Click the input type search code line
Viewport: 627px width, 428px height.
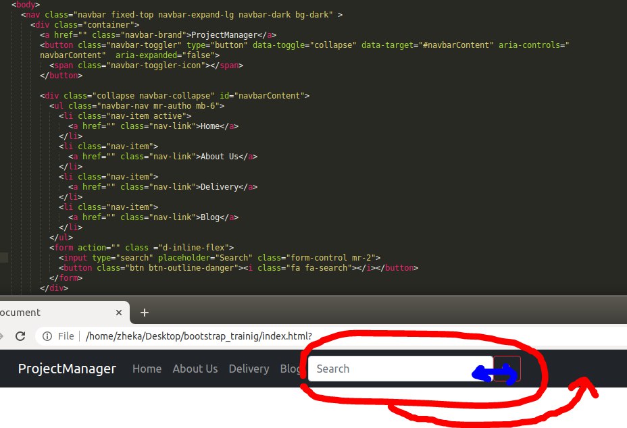coord(220,258)
